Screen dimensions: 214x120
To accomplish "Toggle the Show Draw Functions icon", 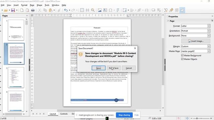I will click(182, 10).
